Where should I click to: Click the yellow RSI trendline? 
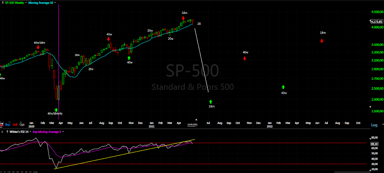(x=125, y=154)
